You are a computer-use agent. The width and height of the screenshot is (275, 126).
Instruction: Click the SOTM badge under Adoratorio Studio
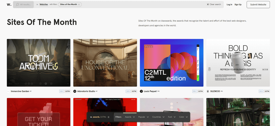pyautogui.click(x=134, y=91)
